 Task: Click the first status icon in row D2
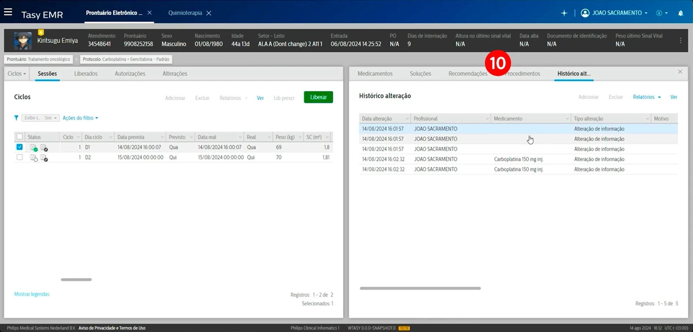click(x=34, y=158)
